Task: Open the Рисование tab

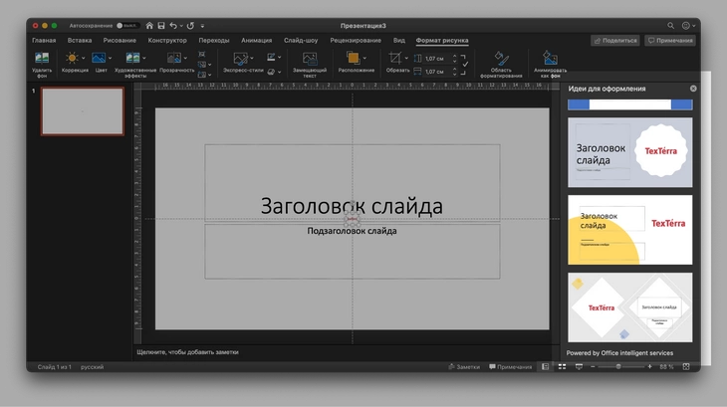Action: (120, 40)
